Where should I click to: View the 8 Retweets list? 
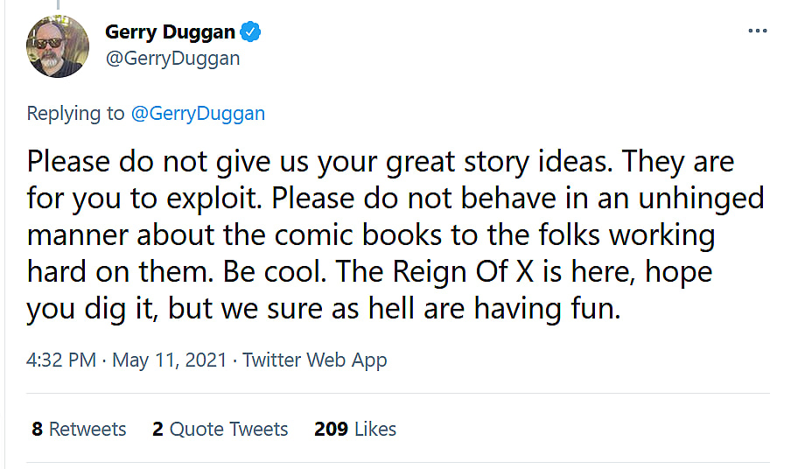tap(79, 429)
